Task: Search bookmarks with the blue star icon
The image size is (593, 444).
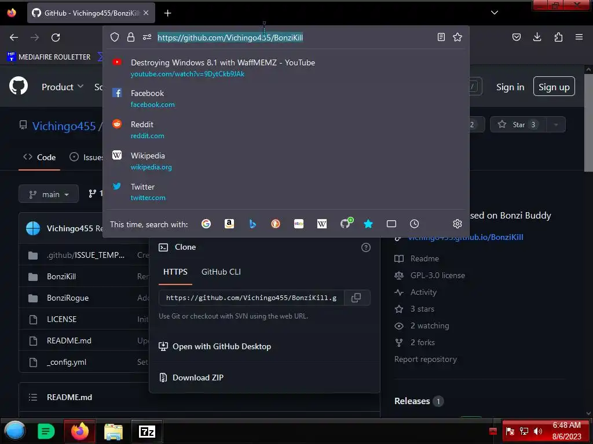Action: (x=368, y=224)
